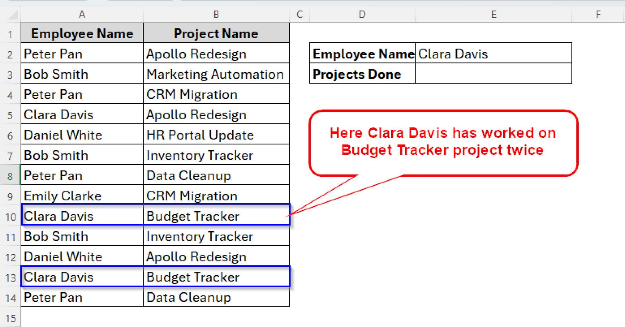Select column A header
Viewport: 625px width, 327px height.
click(x=81, y=14)
